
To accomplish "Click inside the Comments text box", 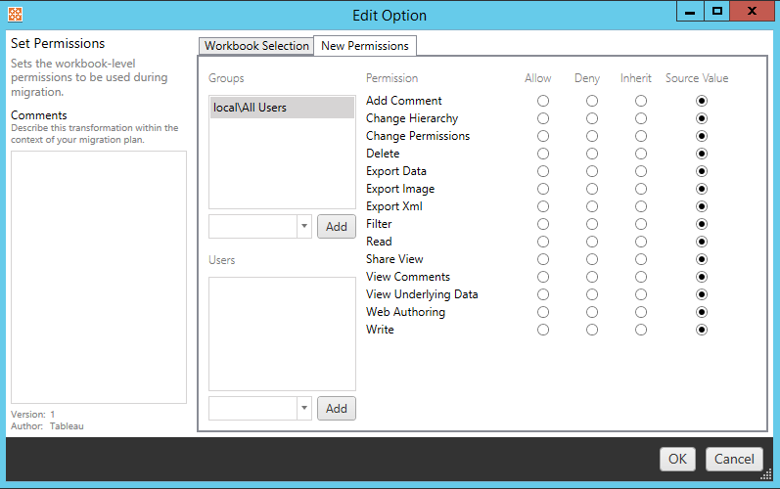I will pyautogui.click(x=98, y=276).
